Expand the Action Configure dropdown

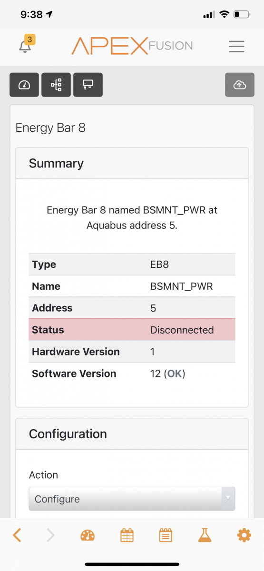coord(132,499)
